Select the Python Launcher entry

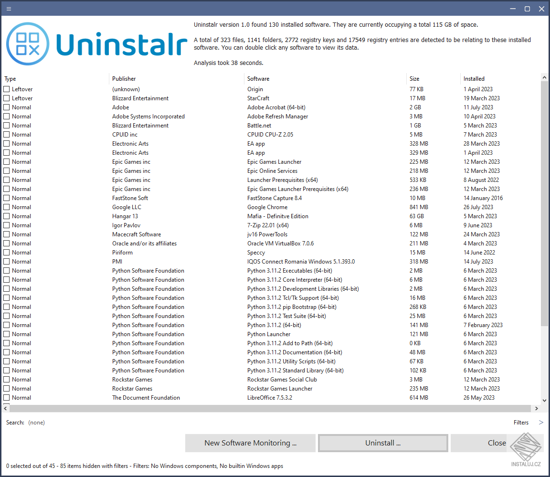point(269,334)
